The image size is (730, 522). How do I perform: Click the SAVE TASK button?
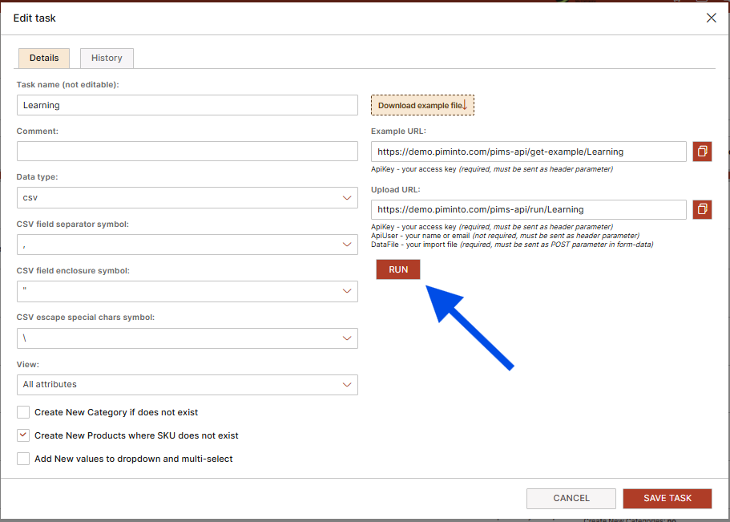point(667,498)
